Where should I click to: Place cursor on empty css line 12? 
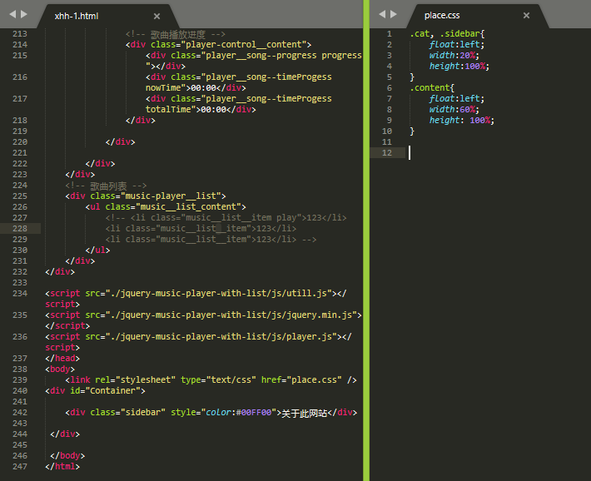point(499,153)
